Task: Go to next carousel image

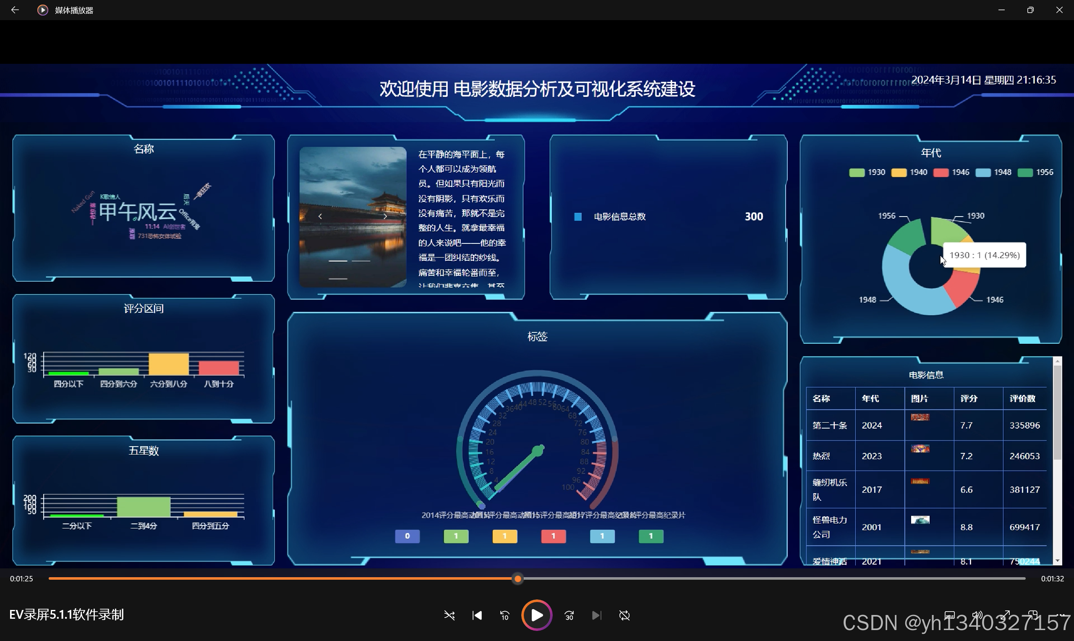Action: (x=385, y=217)
